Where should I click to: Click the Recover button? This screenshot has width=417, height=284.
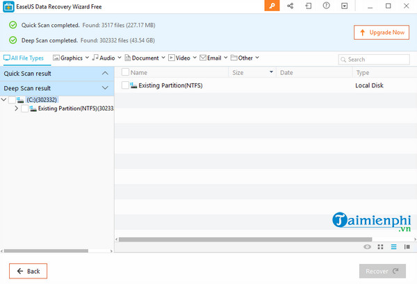(382, 271)
